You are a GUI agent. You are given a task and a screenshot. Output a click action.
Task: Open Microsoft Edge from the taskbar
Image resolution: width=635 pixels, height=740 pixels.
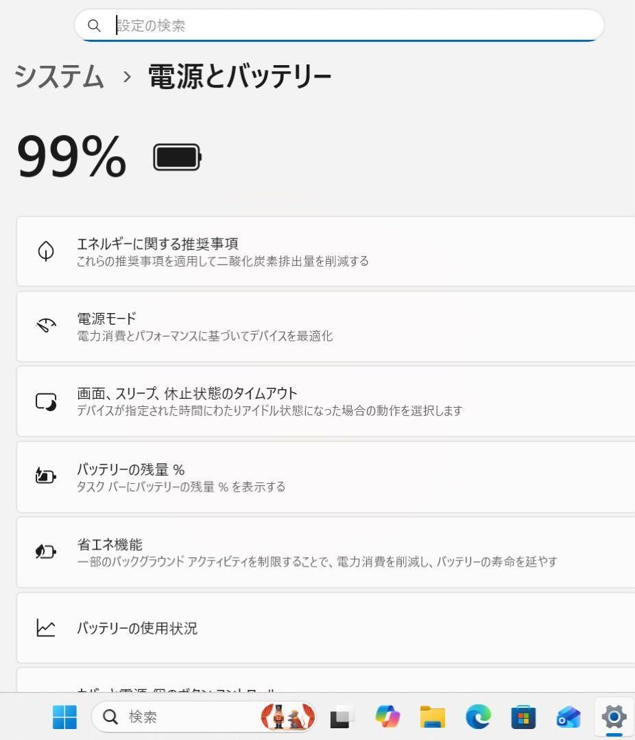478,717
